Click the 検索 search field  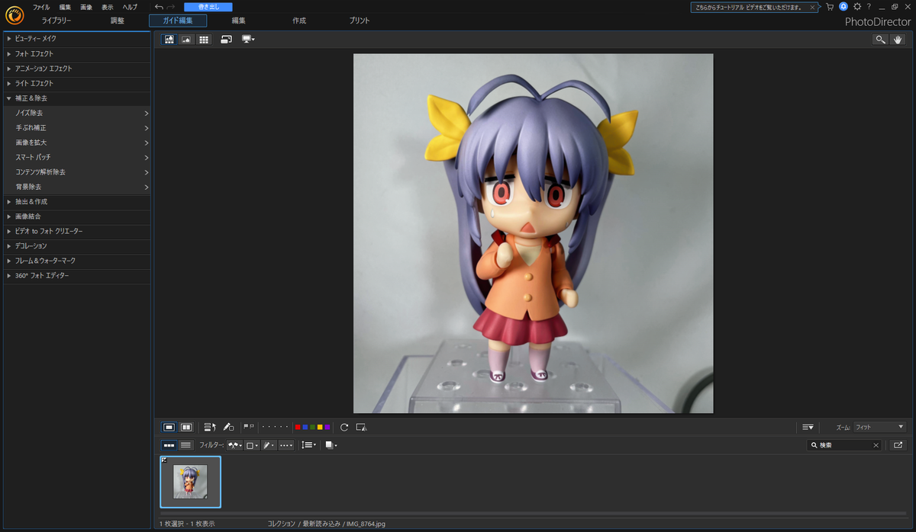[x=843, y=445]
